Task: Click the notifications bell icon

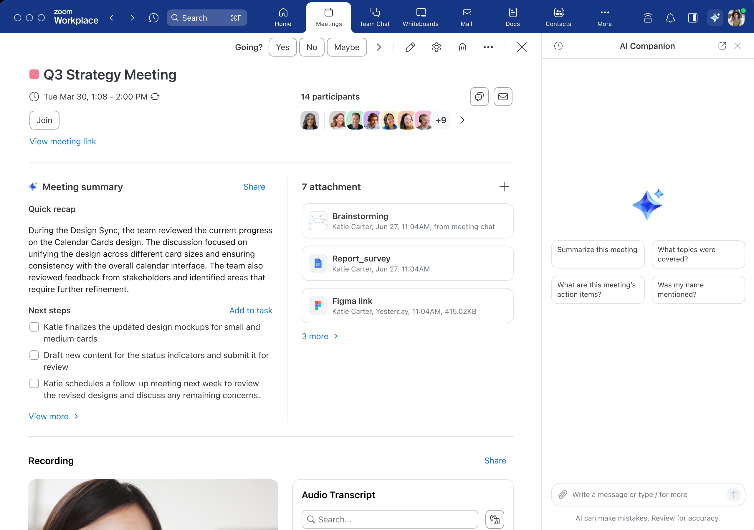Action: click(x=670, y=18)
